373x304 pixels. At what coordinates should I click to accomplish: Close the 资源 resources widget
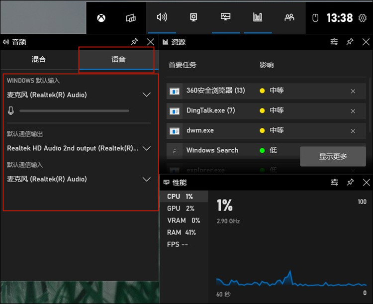[366, 42]
